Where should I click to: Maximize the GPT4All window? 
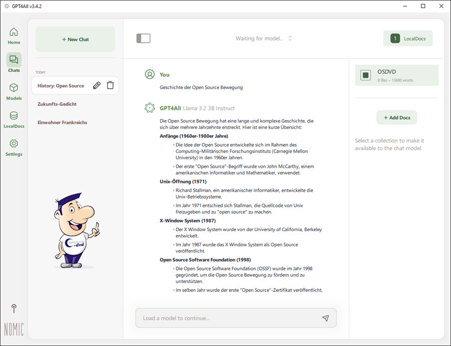click(x=423, y=6)
